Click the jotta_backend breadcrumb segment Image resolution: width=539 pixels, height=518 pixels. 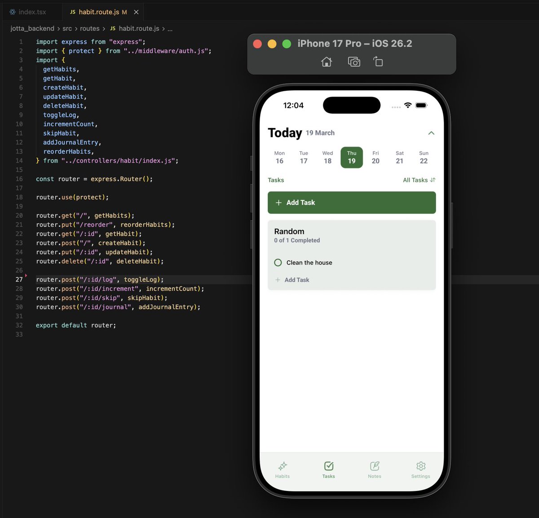pyautogui.click(x=32, y=28)
